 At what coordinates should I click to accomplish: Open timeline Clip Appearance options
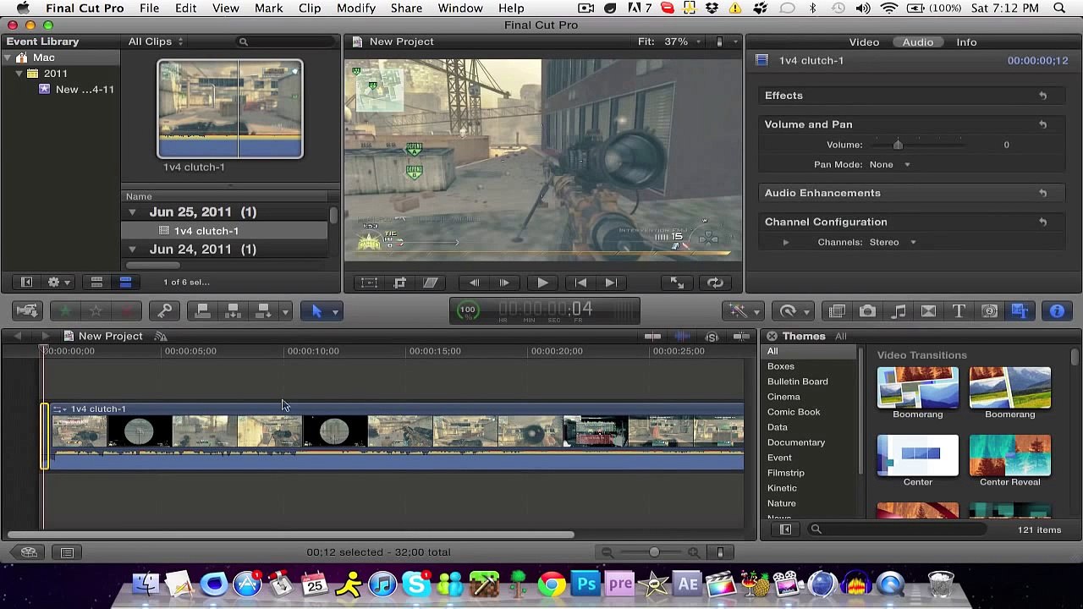(x=720, y=552)
